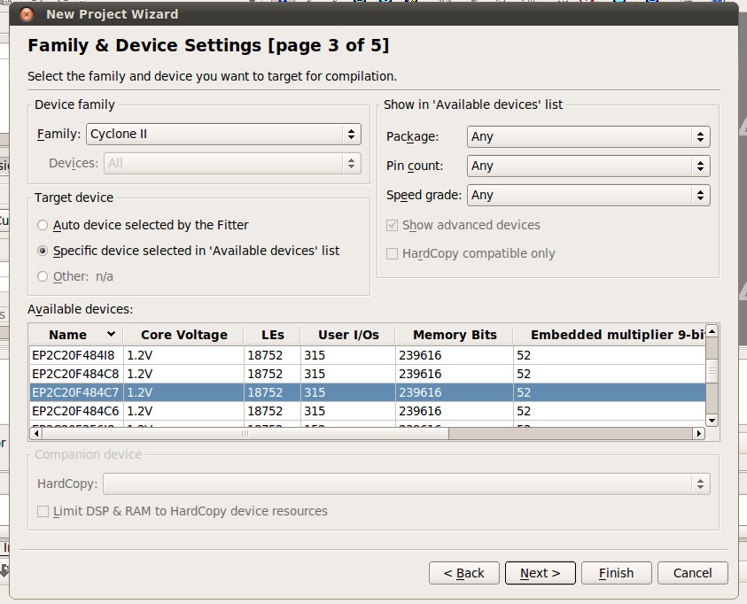Image resolution: width=747 pixels, height=604 pixels.
Task: Sort by the LEs column header
Action: tap(273, 335)
